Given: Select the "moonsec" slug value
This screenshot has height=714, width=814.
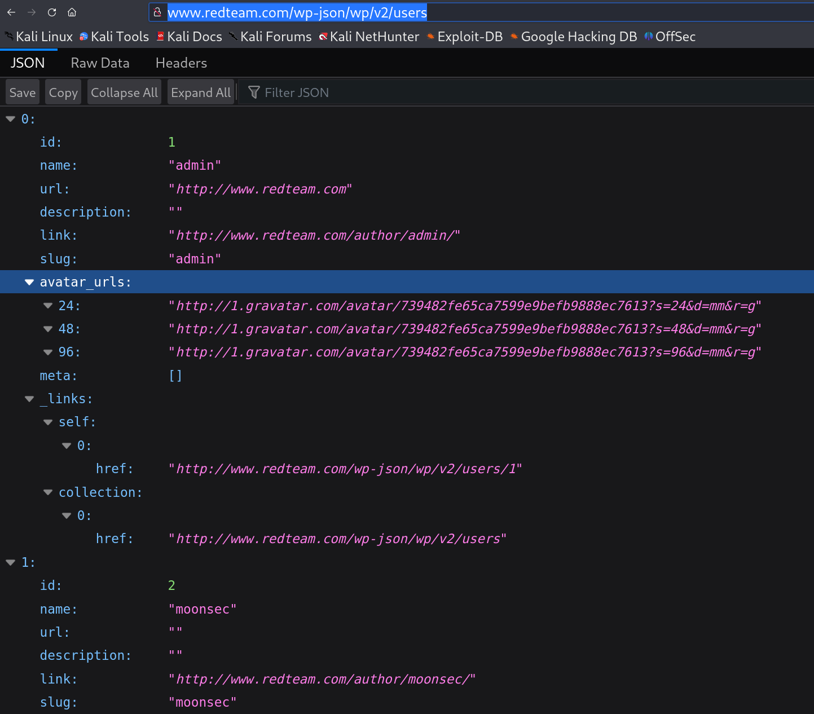Looking at the screenshot, I should click(x=203, y=702).
